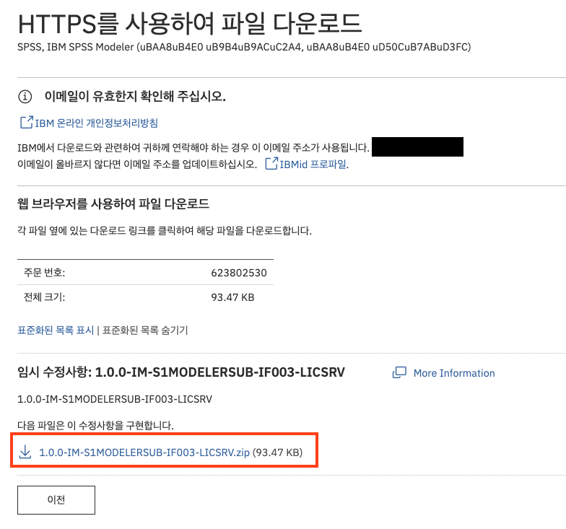Click total size value 93.47 KB in table
Image resolution: width=566 pixels, height=529 pixels.
click(x=232, y=297)
